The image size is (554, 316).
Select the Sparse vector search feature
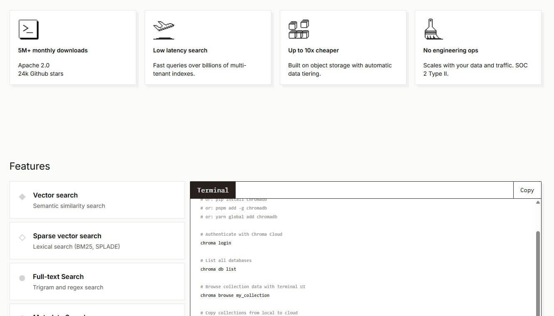click(x=97, y=241)
